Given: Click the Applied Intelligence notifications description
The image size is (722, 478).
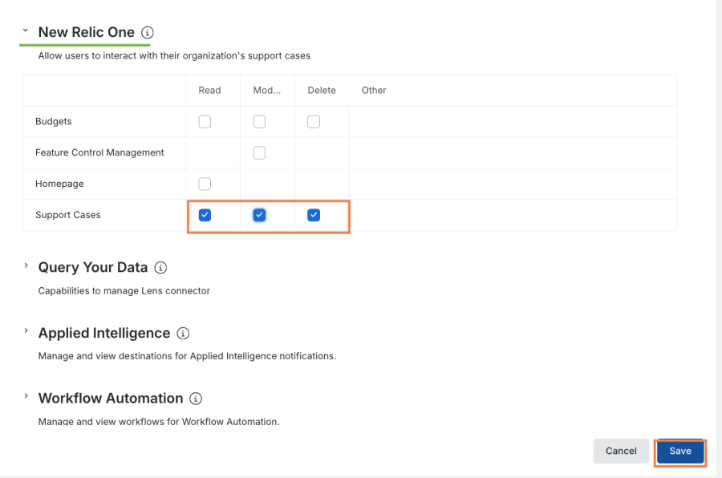Looking at the screenshot, I should click(x=187, y=356).
